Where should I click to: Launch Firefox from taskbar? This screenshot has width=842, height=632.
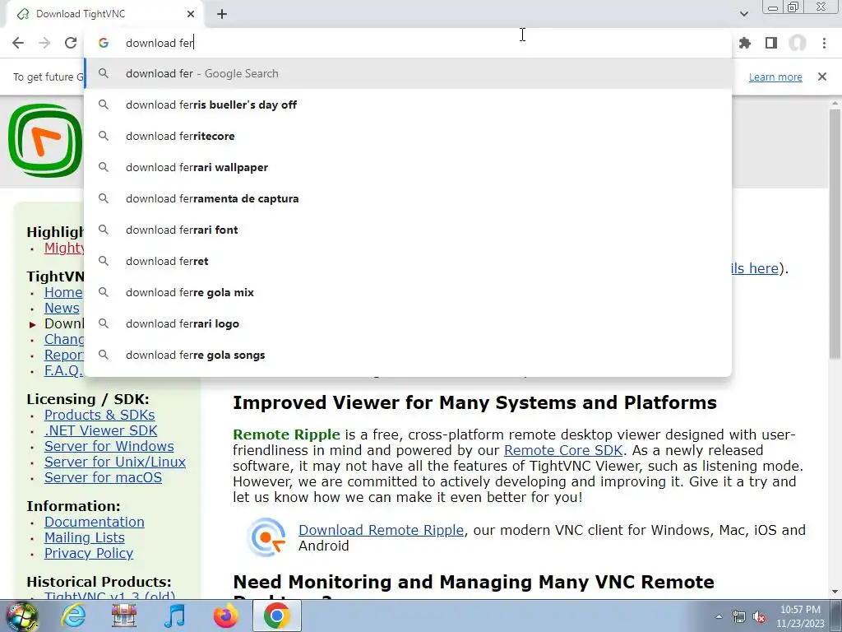click(225, 616)
